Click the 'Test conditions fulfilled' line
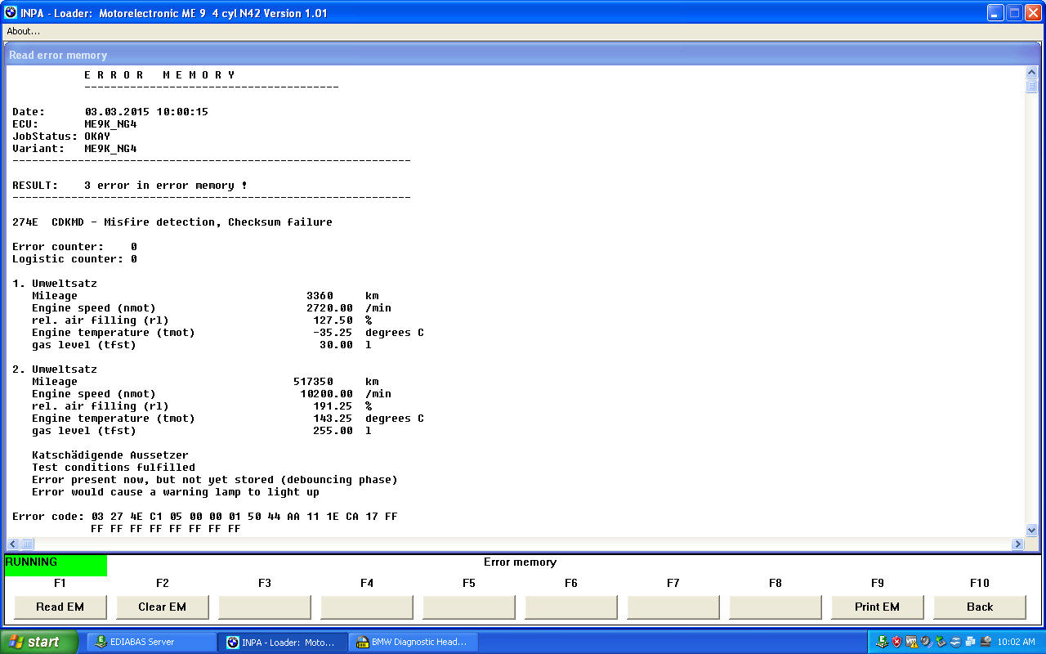1046x654 pixels. tap(114, 467)
